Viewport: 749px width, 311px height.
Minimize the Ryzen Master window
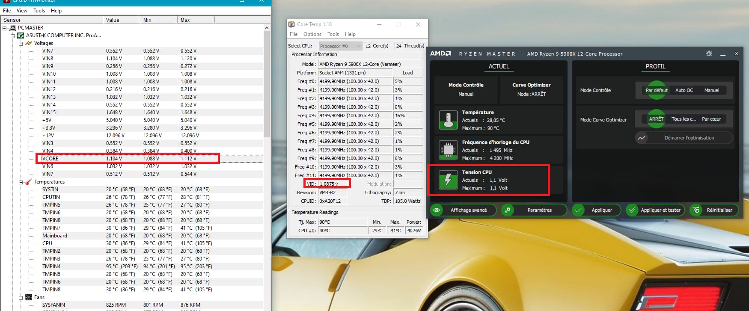[x=723, y=54]
